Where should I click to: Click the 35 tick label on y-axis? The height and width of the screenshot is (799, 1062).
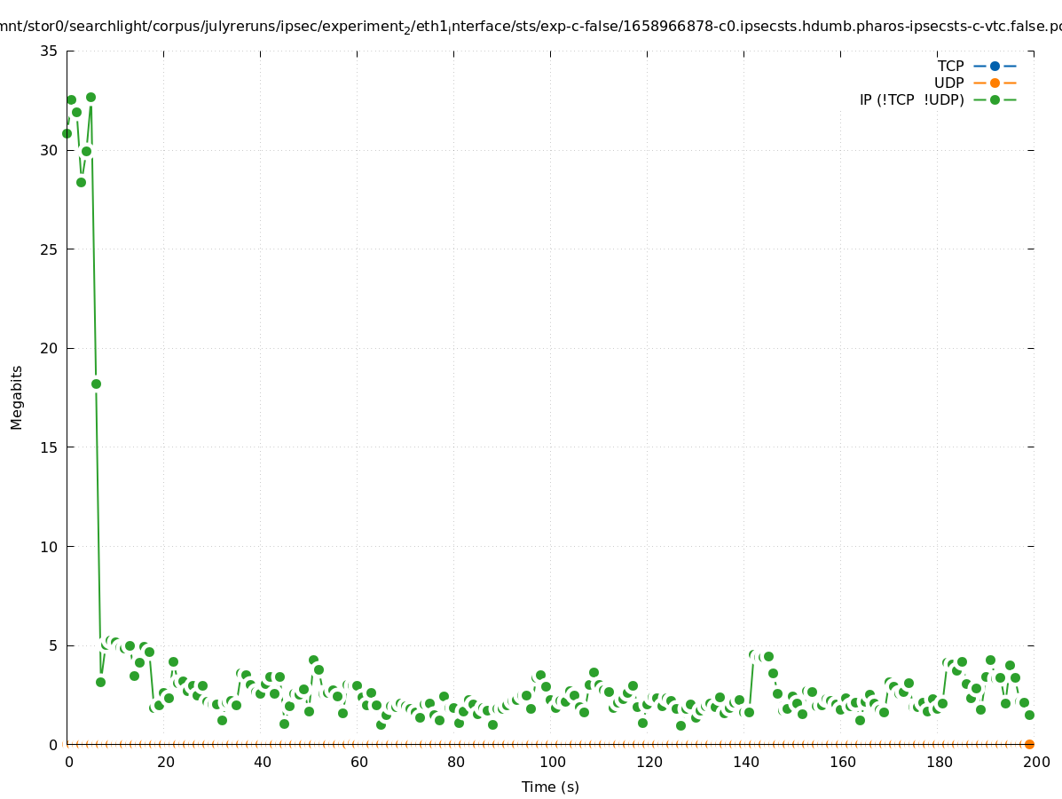point(50,51)
